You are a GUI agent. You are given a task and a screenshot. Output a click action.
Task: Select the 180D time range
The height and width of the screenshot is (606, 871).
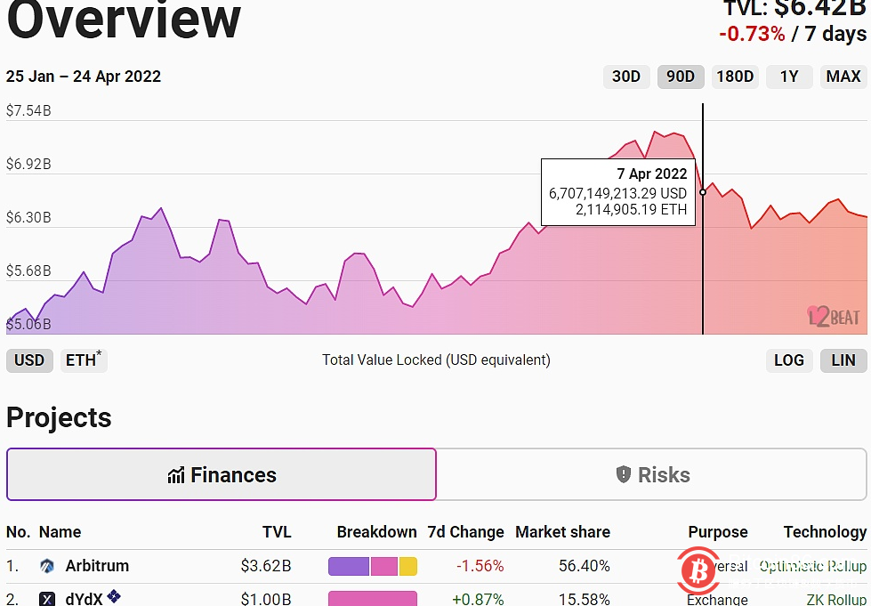pos(735,77)
